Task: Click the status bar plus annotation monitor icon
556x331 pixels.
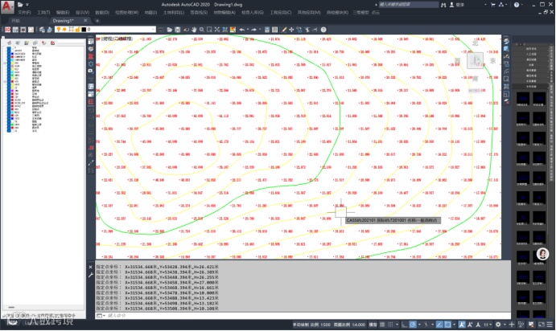Action: pos(511,325)
